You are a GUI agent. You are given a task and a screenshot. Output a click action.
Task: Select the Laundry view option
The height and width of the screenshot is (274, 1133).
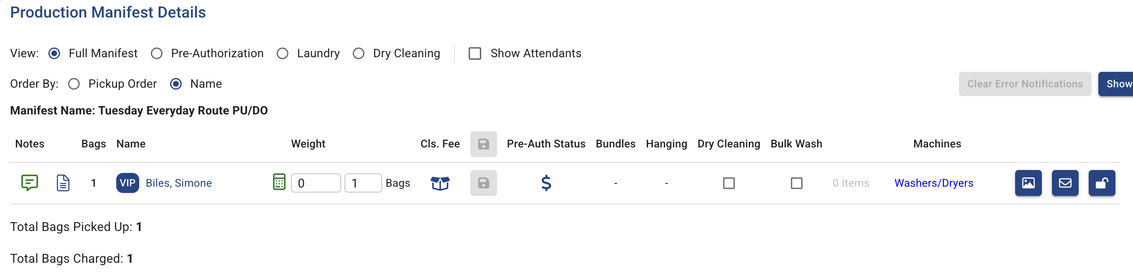point(282,53)
